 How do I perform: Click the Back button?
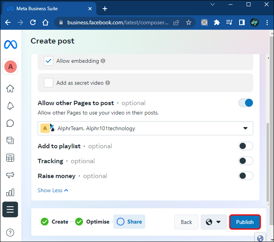point(186,222)
